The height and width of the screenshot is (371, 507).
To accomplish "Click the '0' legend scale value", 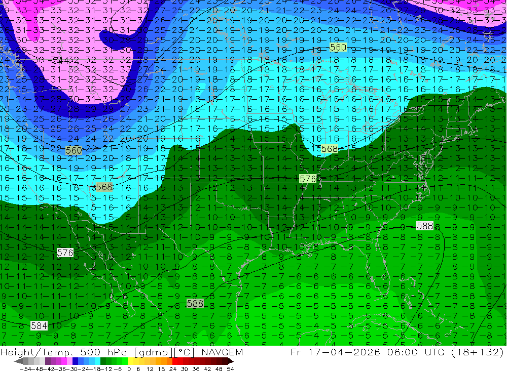I will pyautogui.click(x=129, y=369).
